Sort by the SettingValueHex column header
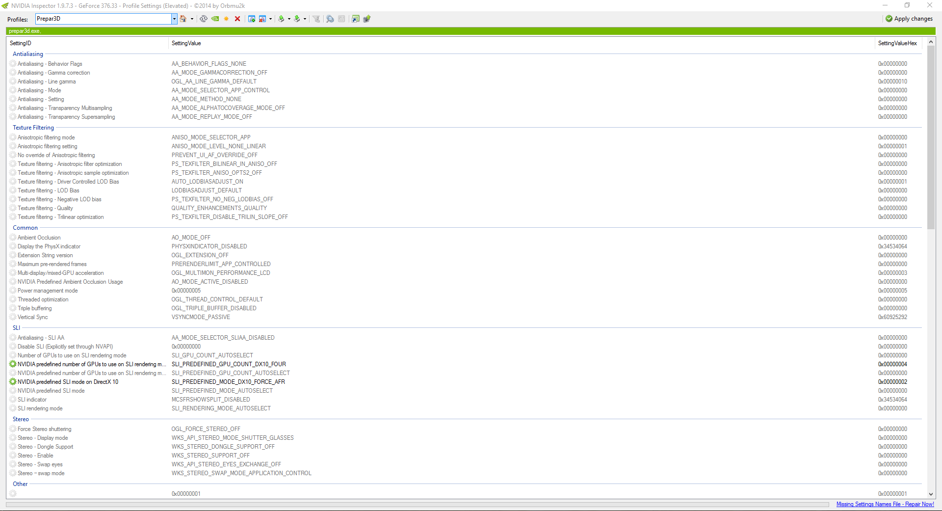The height and width of the screenshot is (511, 942). click(897, 43)
